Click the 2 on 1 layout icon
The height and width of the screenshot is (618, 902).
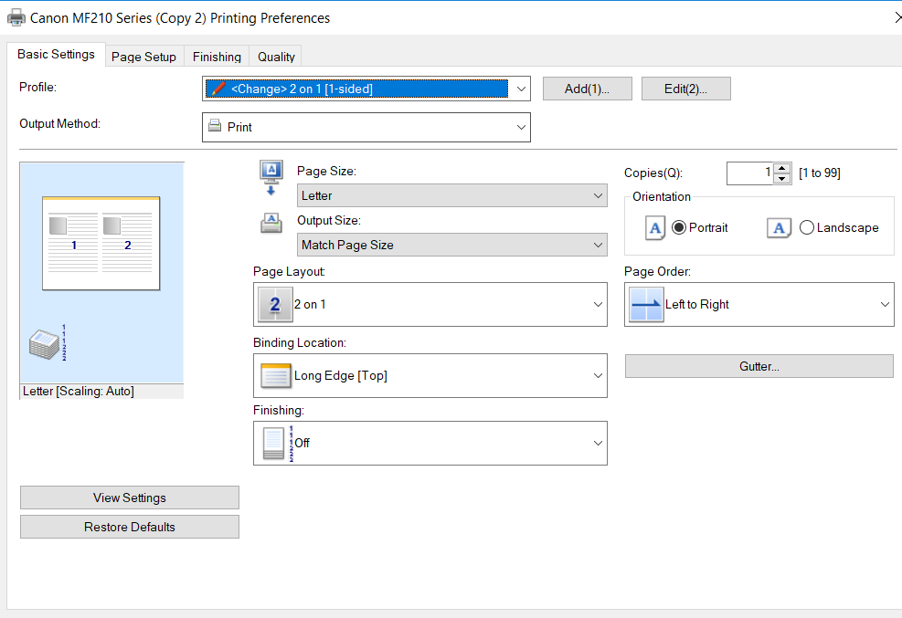[275, 305]
